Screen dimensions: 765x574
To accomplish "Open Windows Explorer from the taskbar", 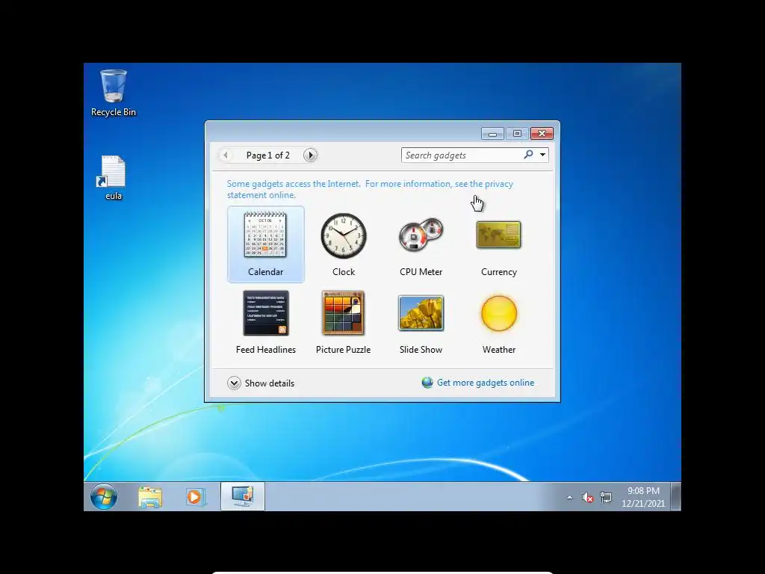I will click(x=149, y=497).
